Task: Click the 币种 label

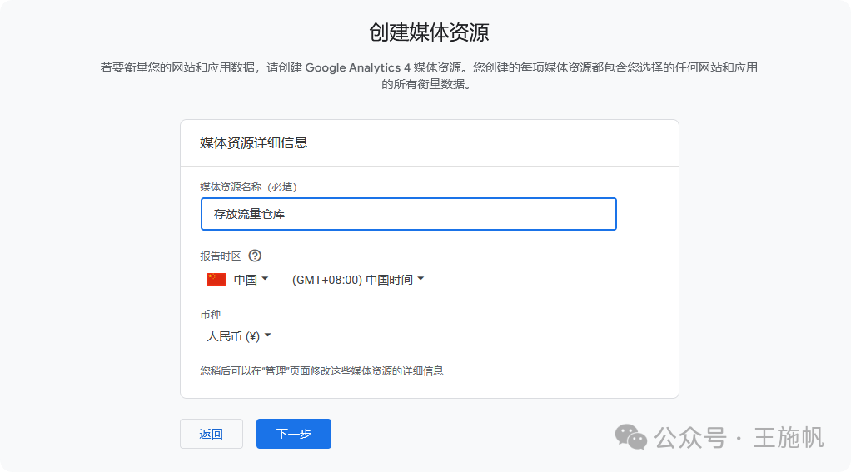Action: (x=210, y=314)
